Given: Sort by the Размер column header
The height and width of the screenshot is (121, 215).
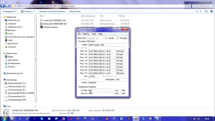Looking at the screenshot, I should (122, 16).
